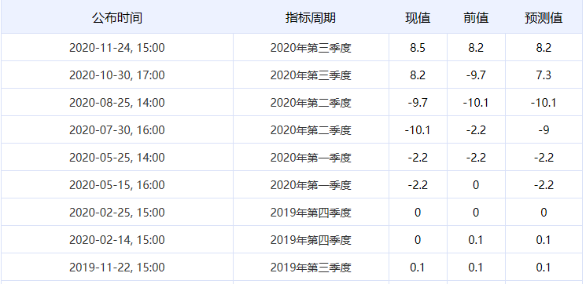Image resolution: width=586 pixels, height=284 pixels.
Task: Click the 指标周期 column header
Action: tap(311, 18)
